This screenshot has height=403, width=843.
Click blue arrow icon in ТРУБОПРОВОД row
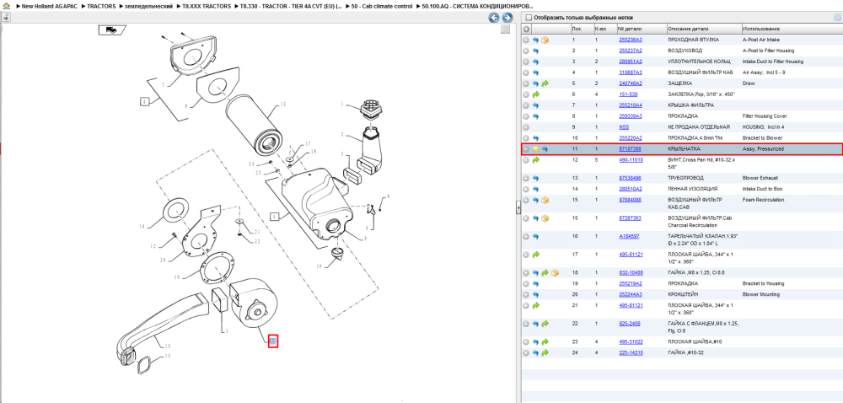pos(536,178)
